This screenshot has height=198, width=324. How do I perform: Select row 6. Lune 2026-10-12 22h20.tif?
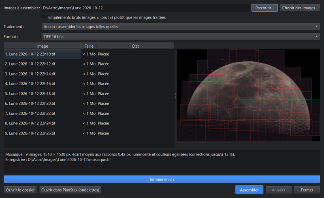pos(89,103)
